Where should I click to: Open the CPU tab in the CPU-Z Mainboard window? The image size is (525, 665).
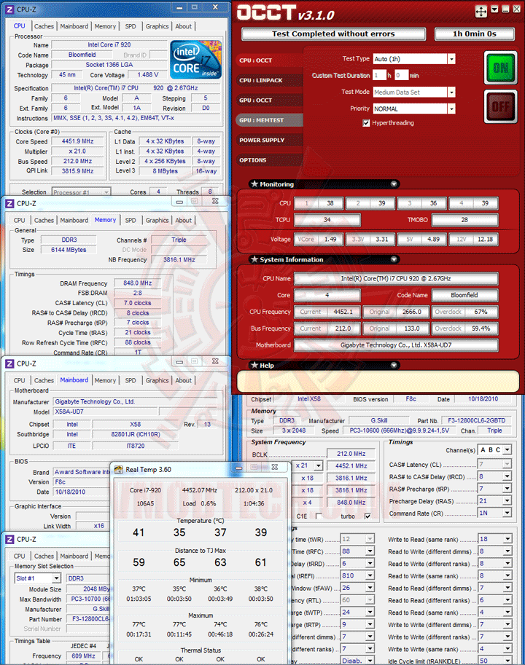(x=20, y=380)
